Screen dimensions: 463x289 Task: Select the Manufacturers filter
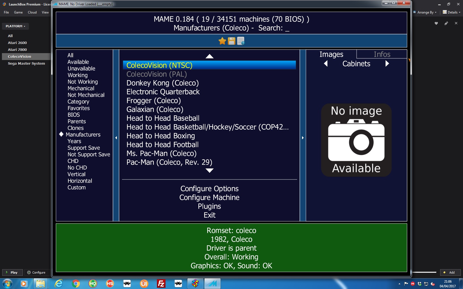[x=83, y=135]
